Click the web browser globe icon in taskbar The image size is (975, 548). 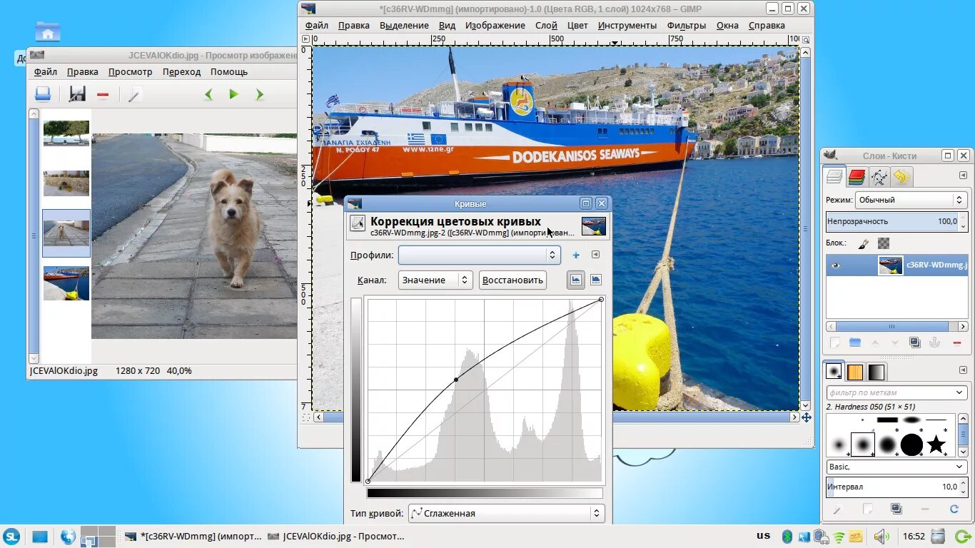(x=68, y=537)
